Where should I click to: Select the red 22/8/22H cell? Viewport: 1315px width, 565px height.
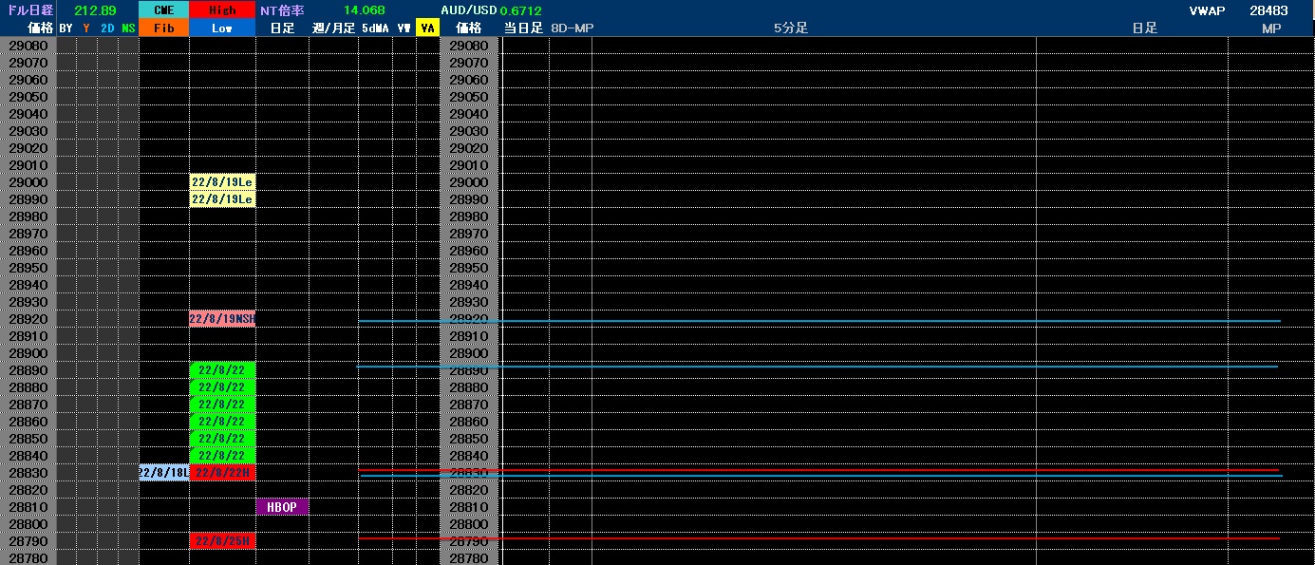pyautogui.click(x=222, y=473)
